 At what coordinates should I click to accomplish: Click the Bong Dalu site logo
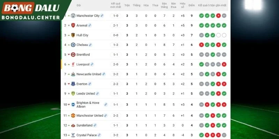(x=31, y=10)
